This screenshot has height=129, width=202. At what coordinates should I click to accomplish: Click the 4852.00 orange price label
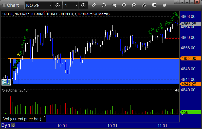coord(190,58)
